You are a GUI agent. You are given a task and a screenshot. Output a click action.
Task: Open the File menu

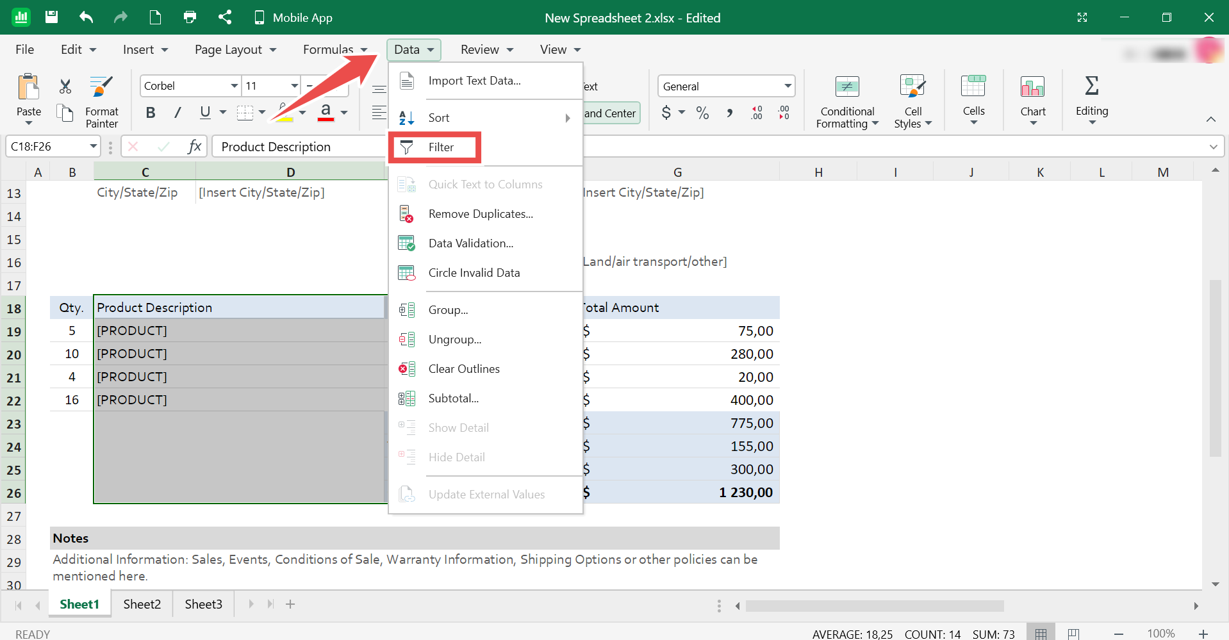(24, 49)
